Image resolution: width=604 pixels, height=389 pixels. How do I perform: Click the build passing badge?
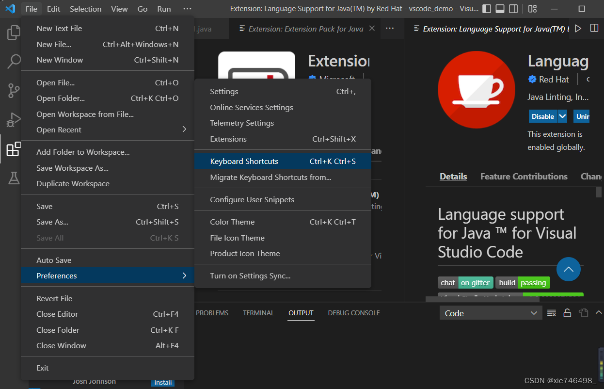pos(523,282)
